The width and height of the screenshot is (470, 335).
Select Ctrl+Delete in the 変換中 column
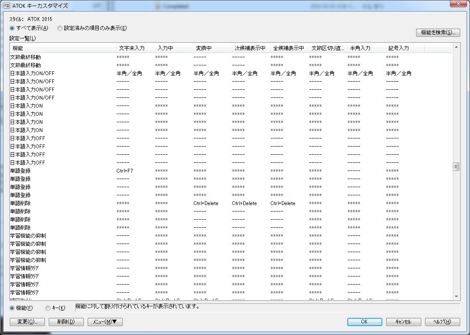(x=206, y=203)
